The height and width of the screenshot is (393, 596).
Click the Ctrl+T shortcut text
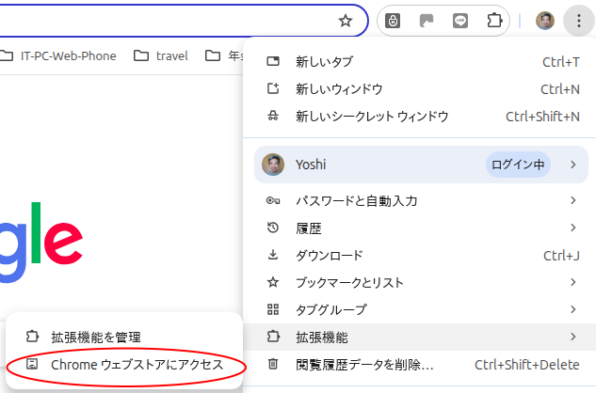[561, 62]
